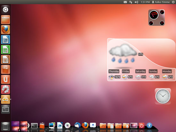Expand the system gear menu in top panel

pos(173,2)
